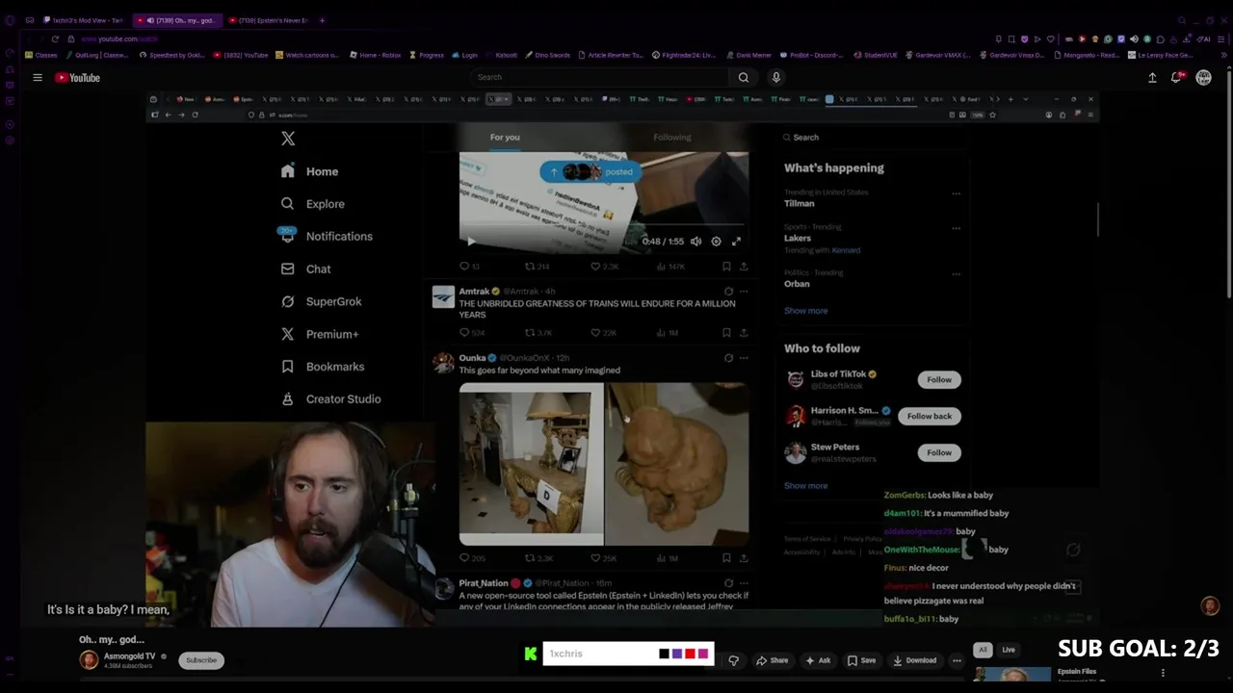
Task: Repost the Amtrak tweet
Action: 538,332
